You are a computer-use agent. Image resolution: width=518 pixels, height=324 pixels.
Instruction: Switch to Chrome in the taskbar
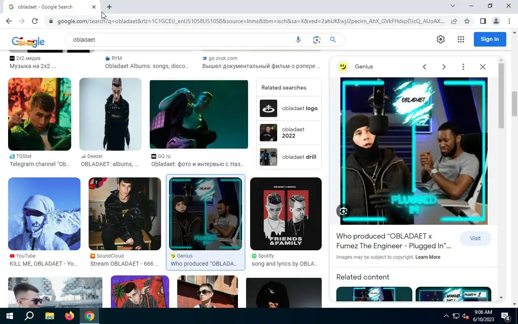[x=89, y=316]
